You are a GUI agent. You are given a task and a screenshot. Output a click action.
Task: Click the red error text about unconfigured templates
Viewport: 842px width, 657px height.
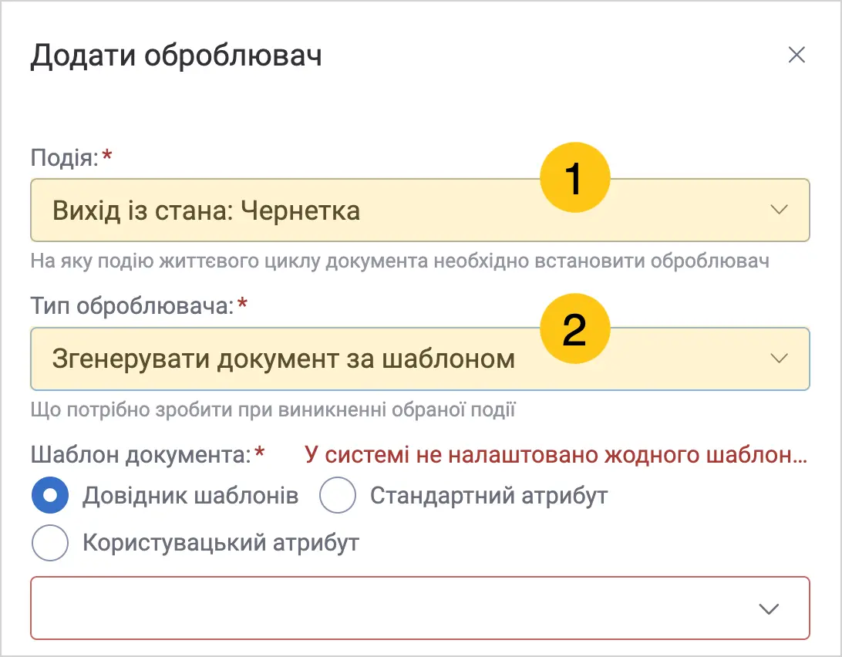(556, 455)
